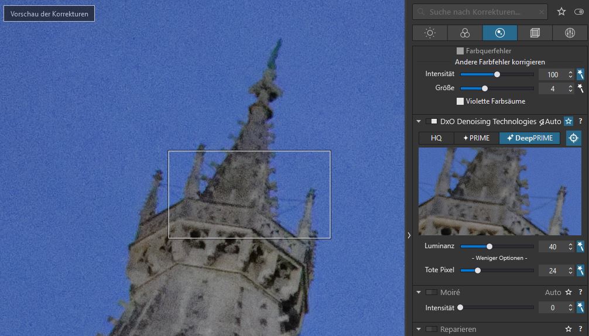Viewport: 589px width, 336px height.
Task: Switch to PRIME denoising mode
Action: pos(476,138)
